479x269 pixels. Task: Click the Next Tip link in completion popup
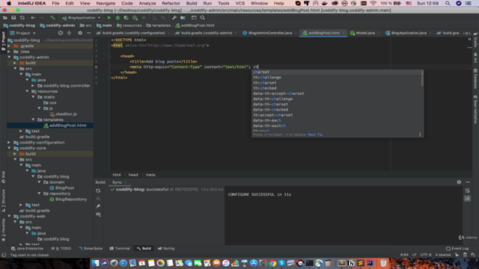[315, 134]
